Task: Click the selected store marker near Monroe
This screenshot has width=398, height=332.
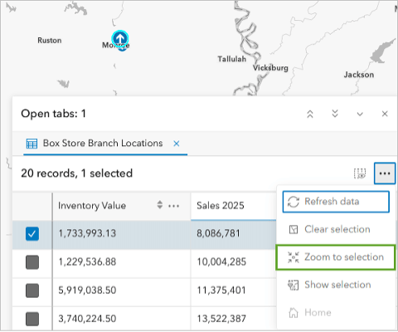Action: click(120, 39)
